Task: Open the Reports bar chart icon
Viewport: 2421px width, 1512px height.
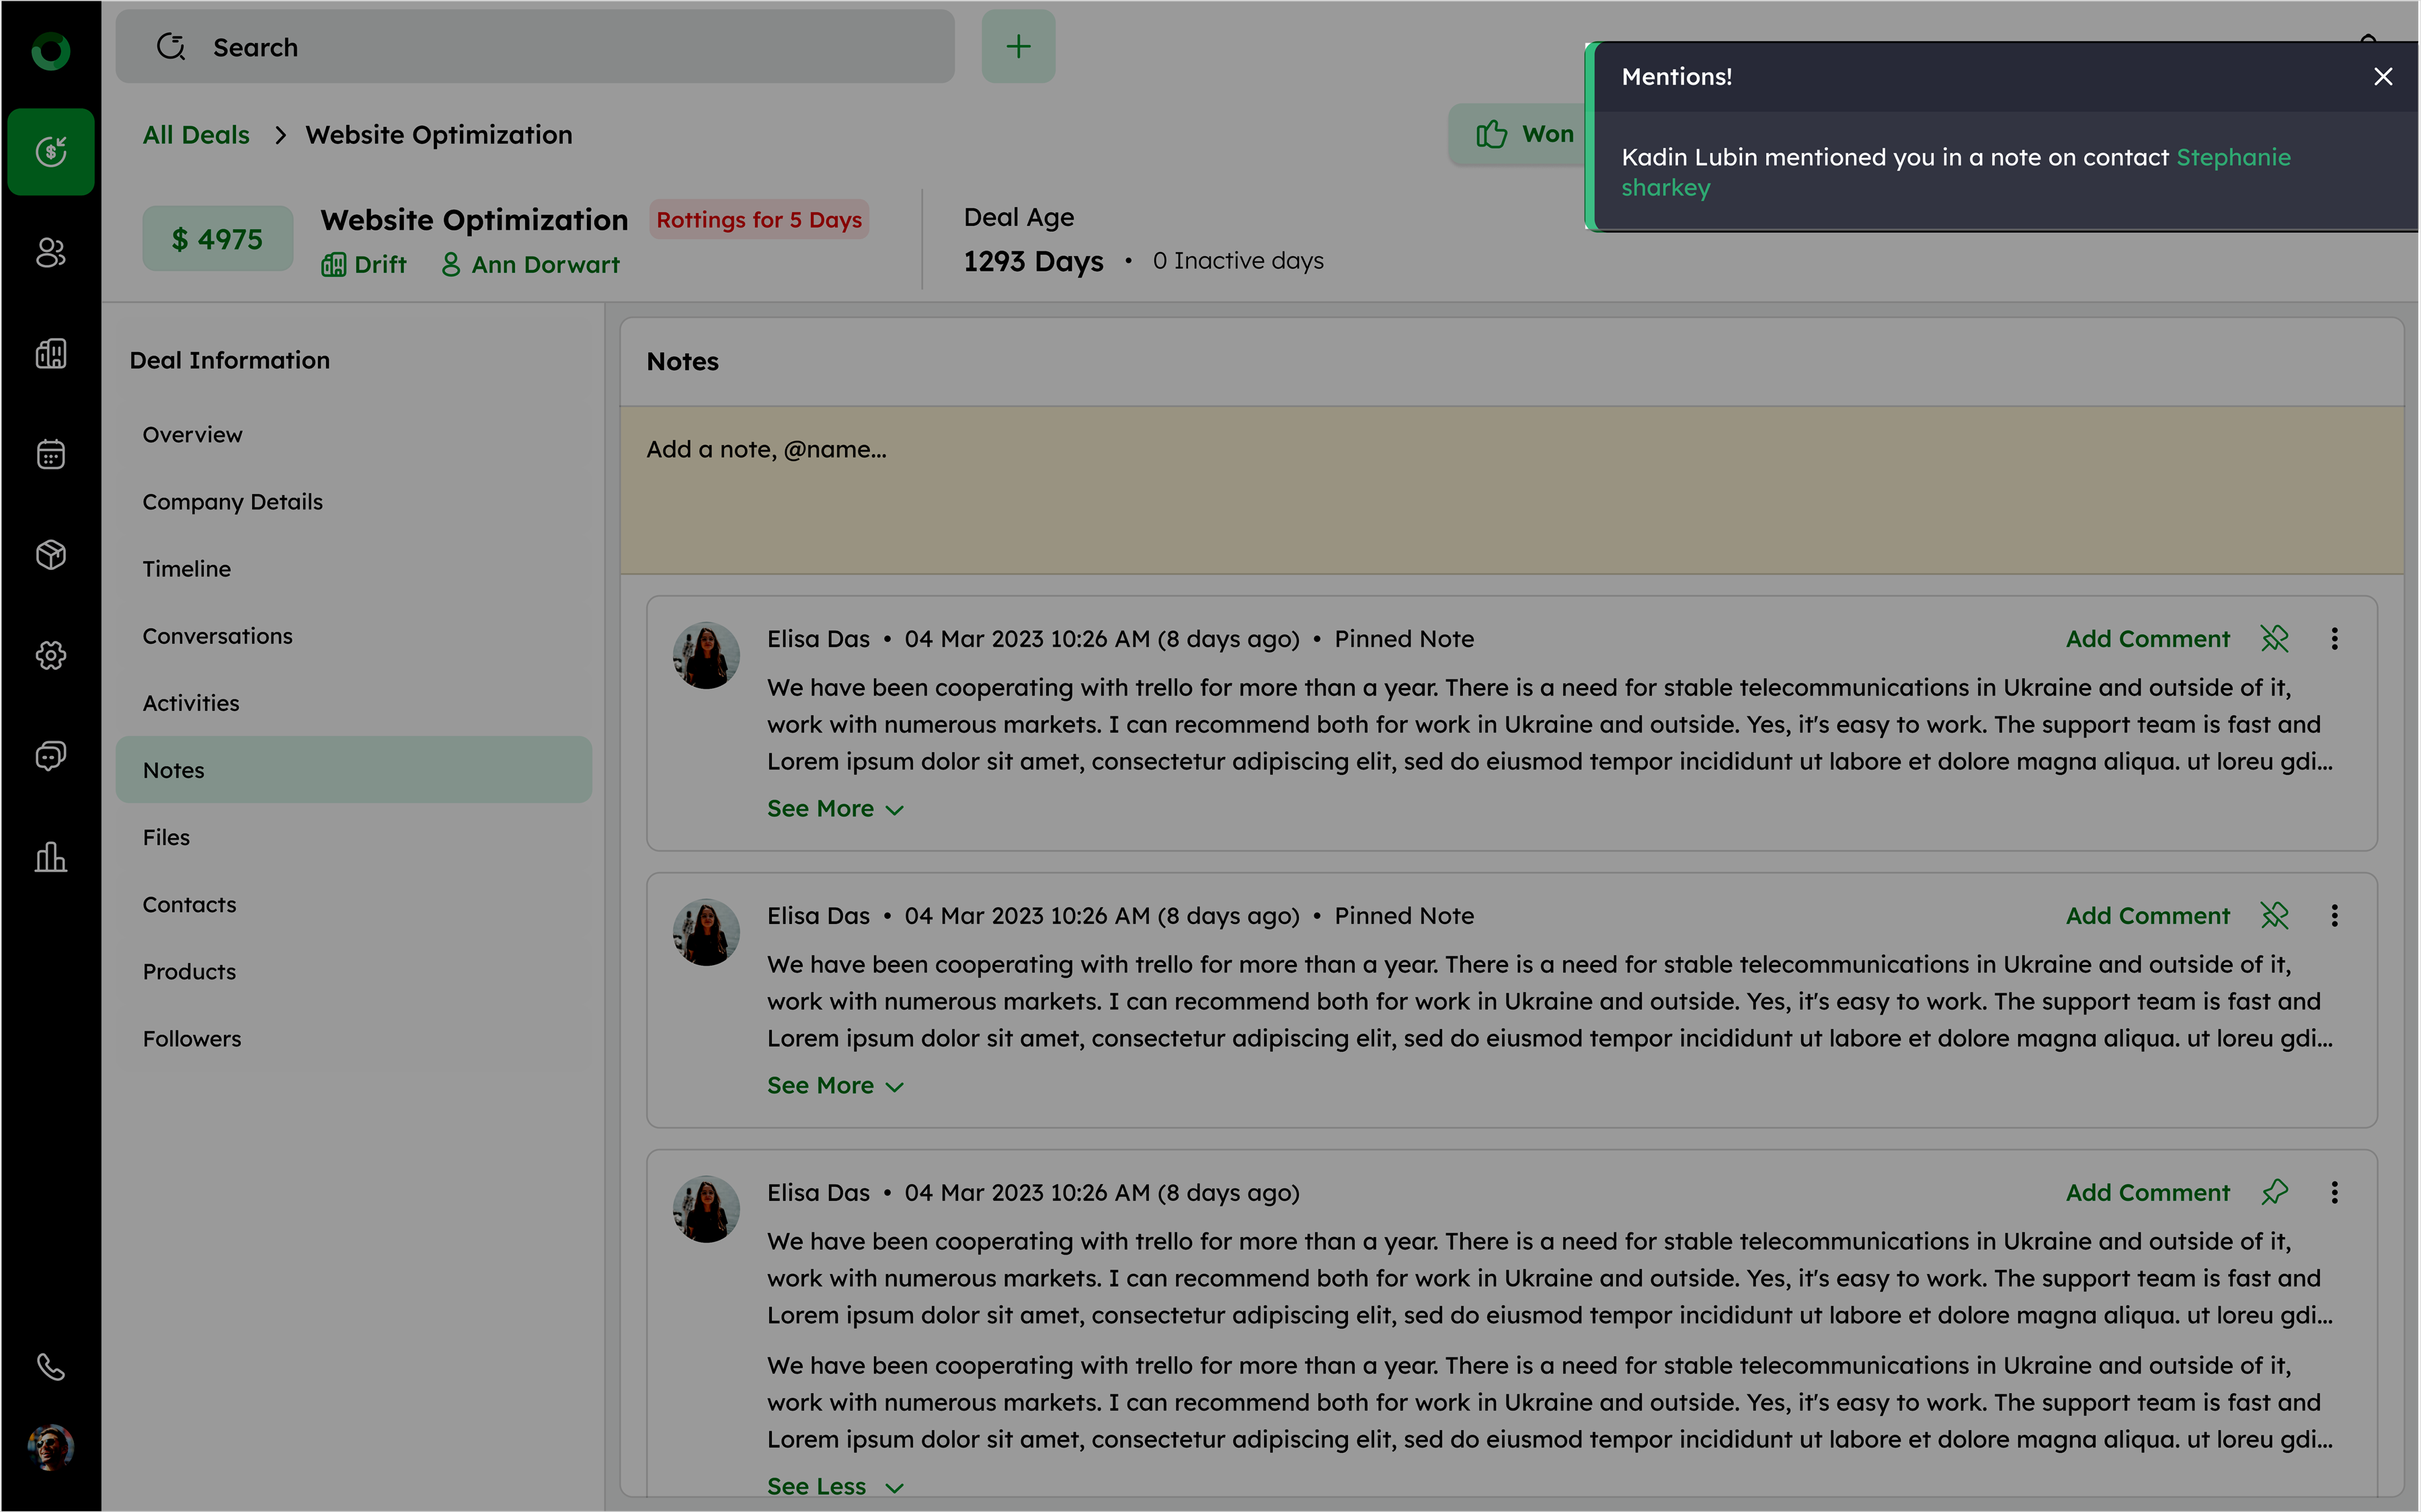Action: coord(50,857)
